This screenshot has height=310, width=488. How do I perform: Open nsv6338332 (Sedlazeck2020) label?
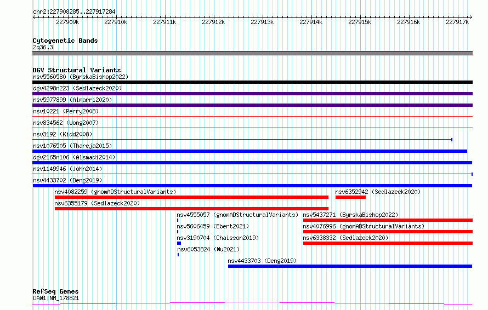345,238
